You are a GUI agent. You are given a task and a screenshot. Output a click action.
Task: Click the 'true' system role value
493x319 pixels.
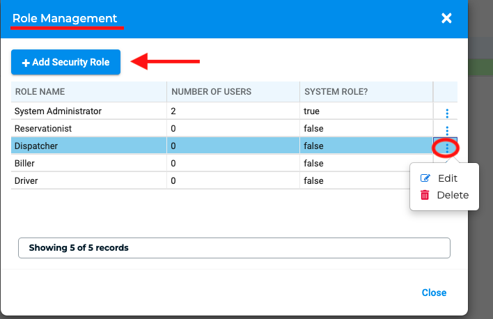pyautogui.click(x=311, y=111)
